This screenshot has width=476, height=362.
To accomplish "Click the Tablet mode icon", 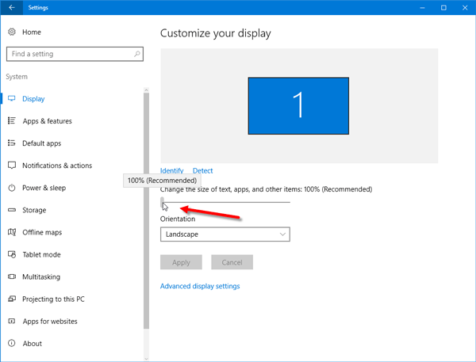I will (12, 254).
